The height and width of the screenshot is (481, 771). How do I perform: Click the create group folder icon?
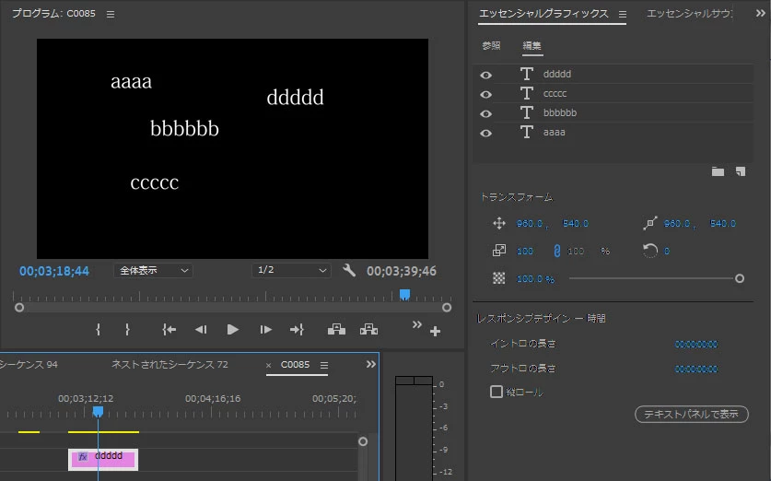point(718,171)
